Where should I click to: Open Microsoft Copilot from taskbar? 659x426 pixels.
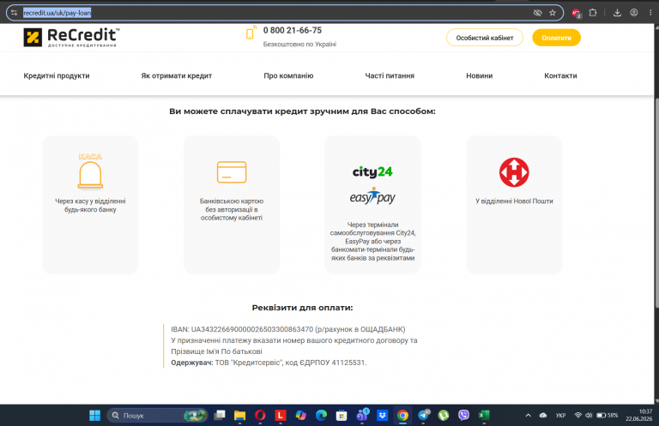click(301, 415)
